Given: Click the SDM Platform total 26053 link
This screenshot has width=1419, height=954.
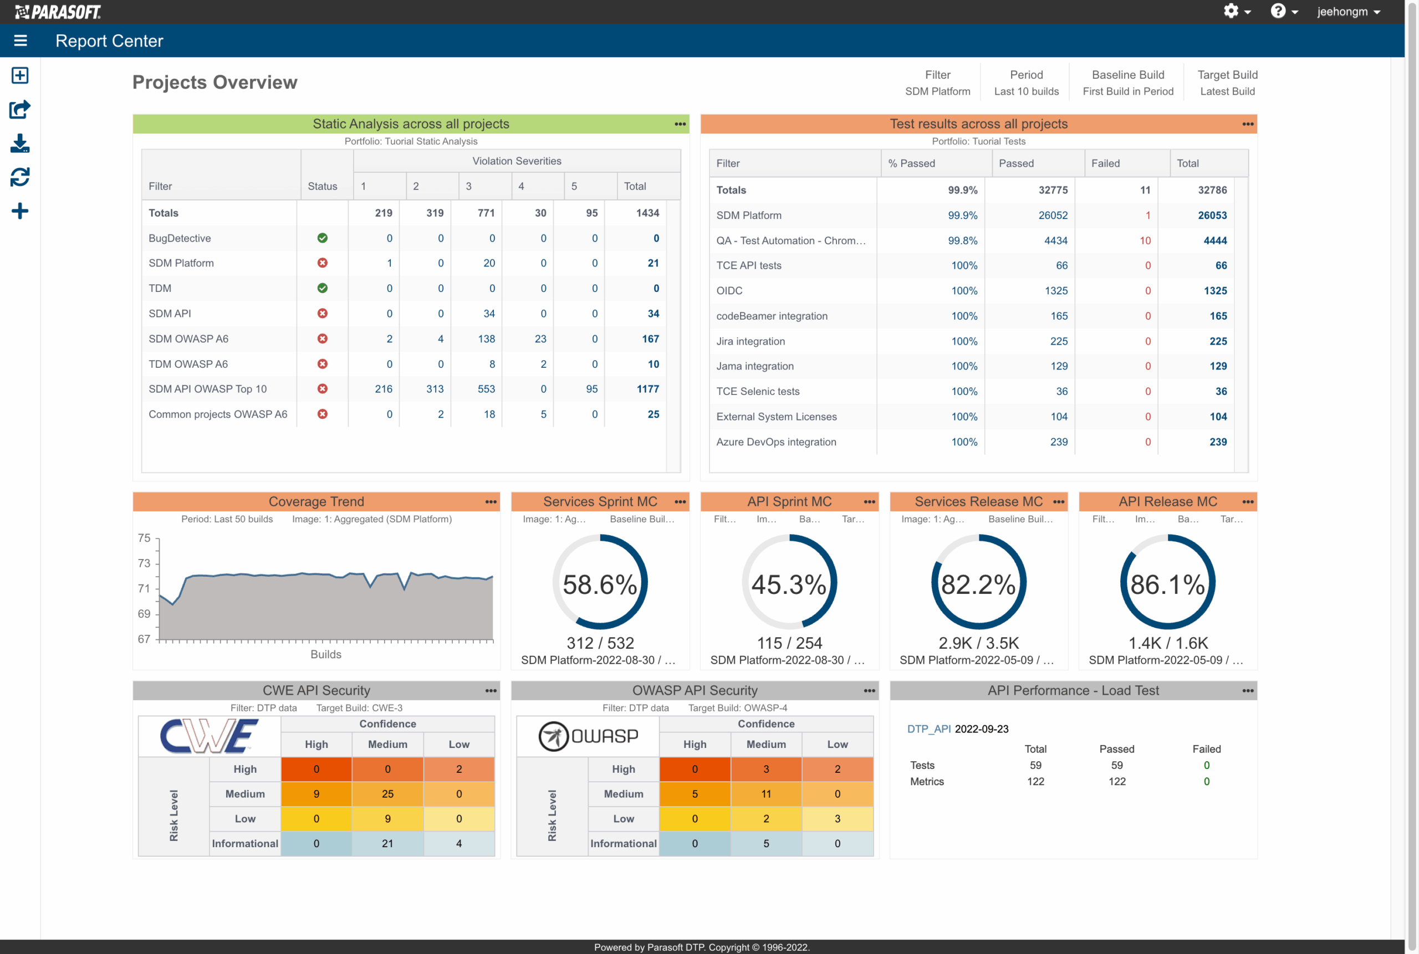Looking at the screenshot, I should [1213, 215].
